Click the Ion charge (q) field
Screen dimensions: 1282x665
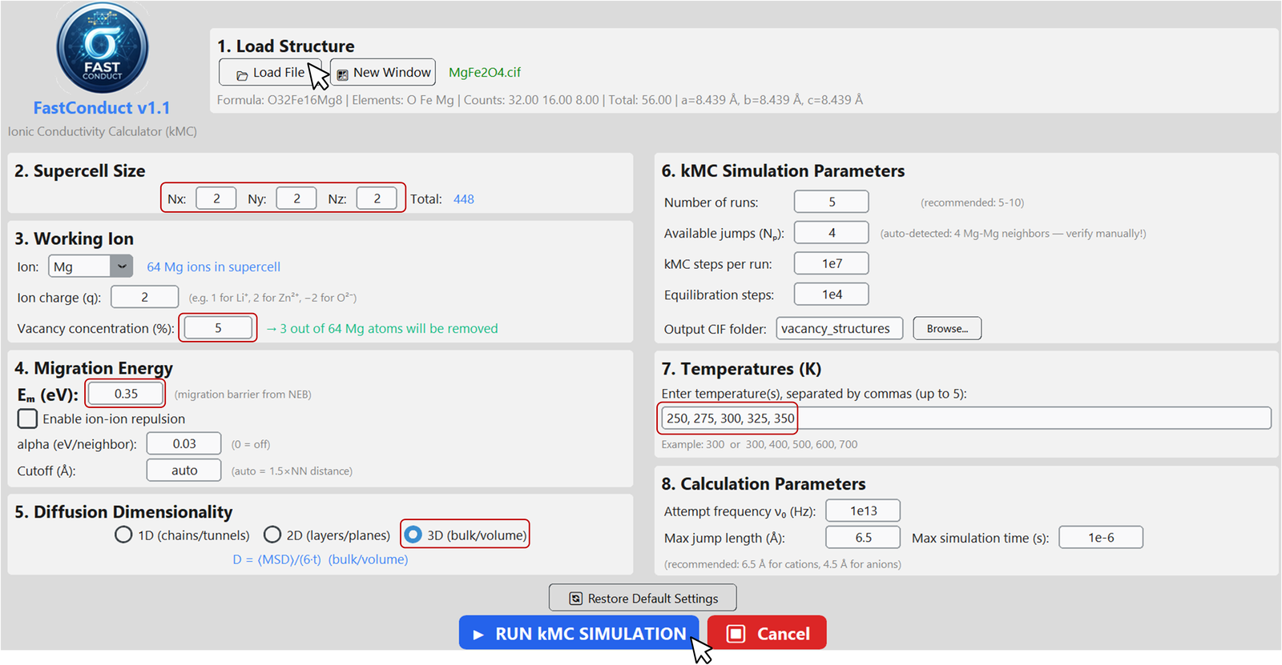[144, 297]
